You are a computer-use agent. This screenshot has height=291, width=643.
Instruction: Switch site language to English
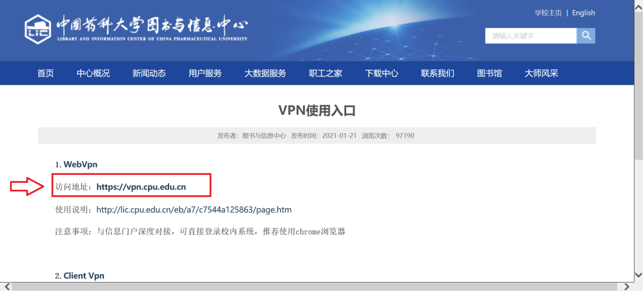(583, 13)
